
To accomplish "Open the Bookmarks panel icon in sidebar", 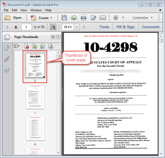I will (7, 48).
